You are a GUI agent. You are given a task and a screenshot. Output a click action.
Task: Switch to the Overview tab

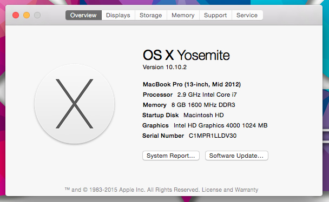(83, 15)
